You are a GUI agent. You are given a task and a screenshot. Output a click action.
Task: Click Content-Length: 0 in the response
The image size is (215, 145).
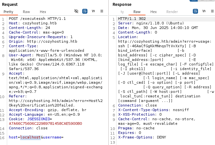coord(138,32)
